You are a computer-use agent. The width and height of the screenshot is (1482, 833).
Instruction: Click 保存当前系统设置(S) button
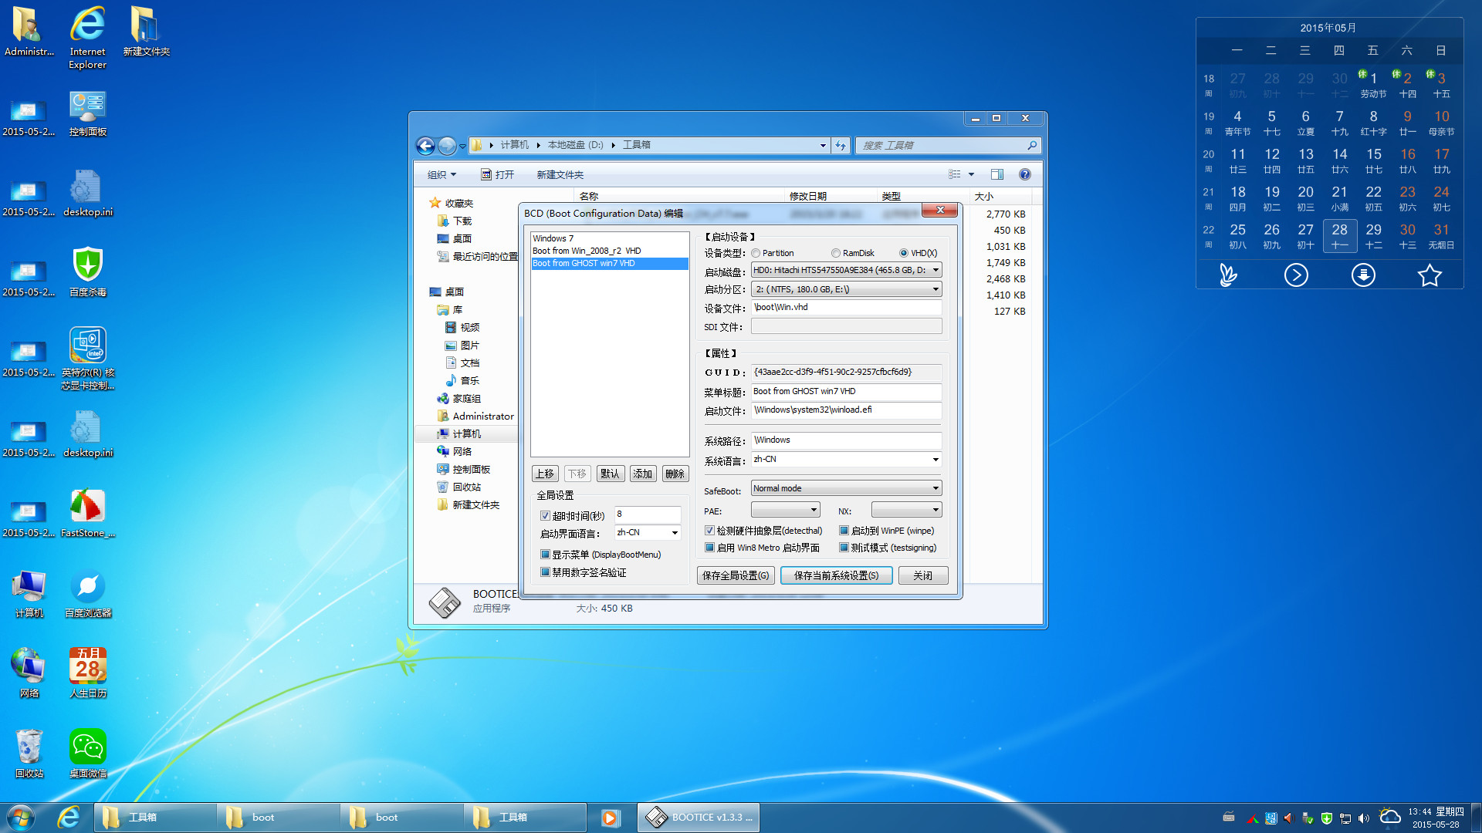point(836,575)
